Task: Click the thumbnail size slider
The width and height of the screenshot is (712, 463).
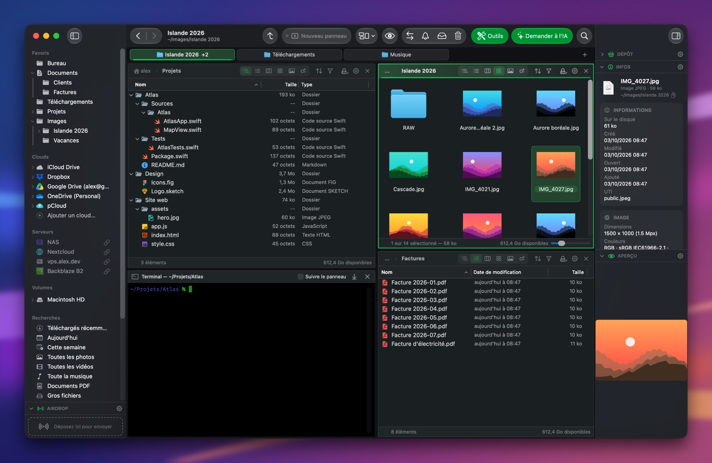Action: coord(570,244)
